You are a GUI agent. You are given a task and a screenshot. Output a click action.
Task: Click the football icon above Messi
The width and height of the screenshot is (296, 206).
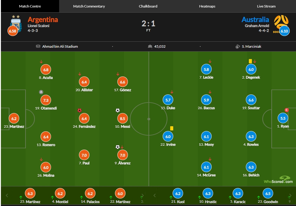tap(118, 110)
